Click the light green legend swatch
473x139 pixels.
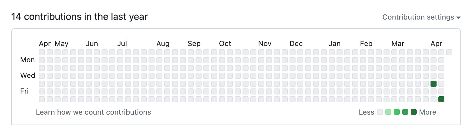tap(388, 112)
